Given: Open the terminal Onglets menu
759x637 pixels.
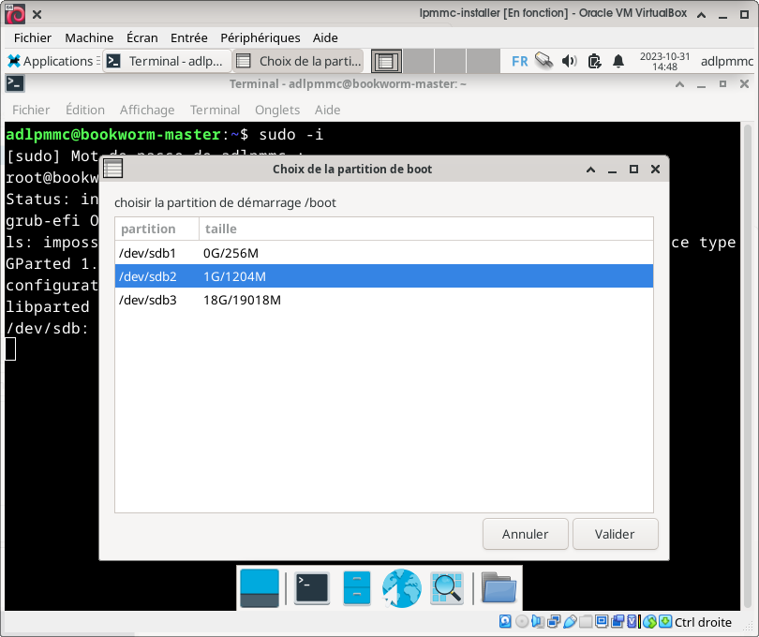Looking at the screenshot, I should pyautogui.click(x=277, y=110).
